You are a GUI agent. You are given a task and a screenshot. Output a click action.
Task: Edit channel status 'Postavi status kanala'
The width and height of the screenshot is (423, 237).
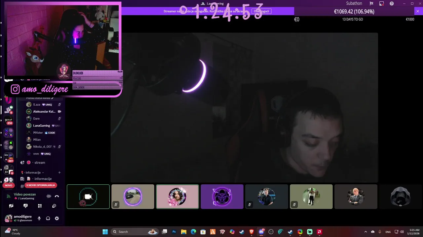pos(40,98)
